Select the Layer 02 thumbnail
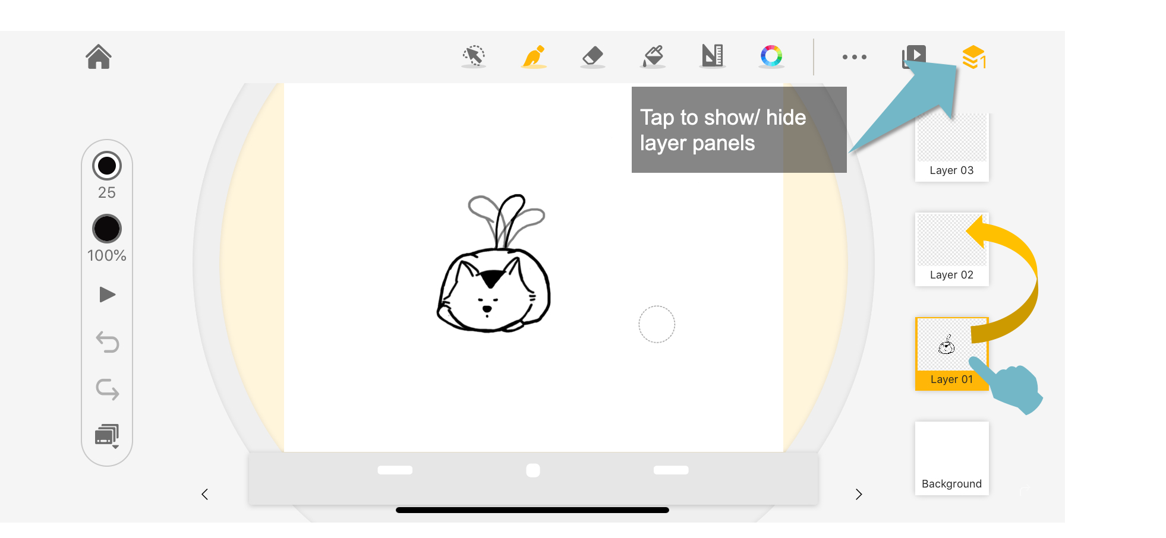The image size is (1166, 538). click(x=951, y=249)
